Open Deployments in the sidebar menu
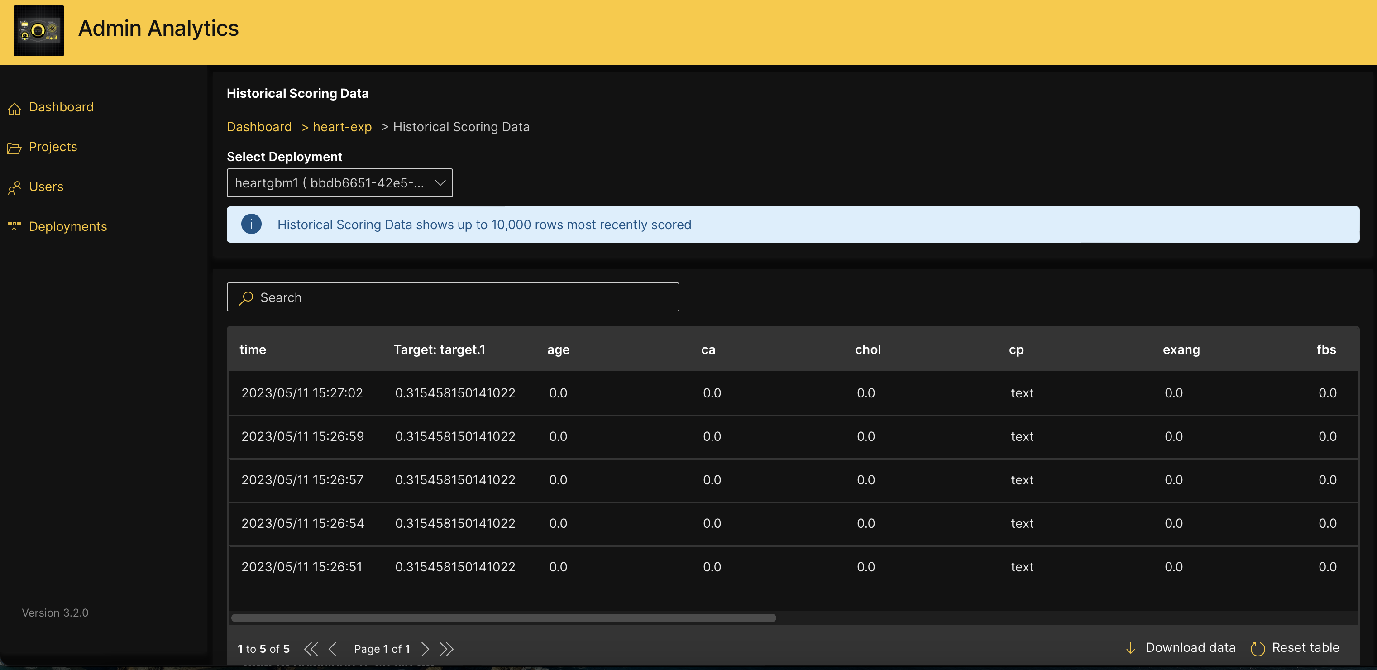Screen dimensions: 1377x670 [68, 227]
